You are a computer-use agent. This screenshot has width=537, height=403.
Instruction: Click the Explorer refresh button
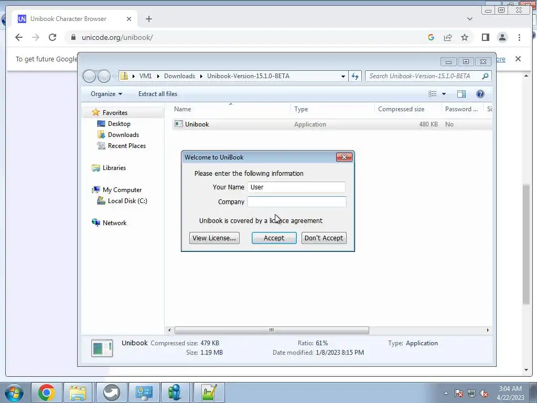coord(355,76)
